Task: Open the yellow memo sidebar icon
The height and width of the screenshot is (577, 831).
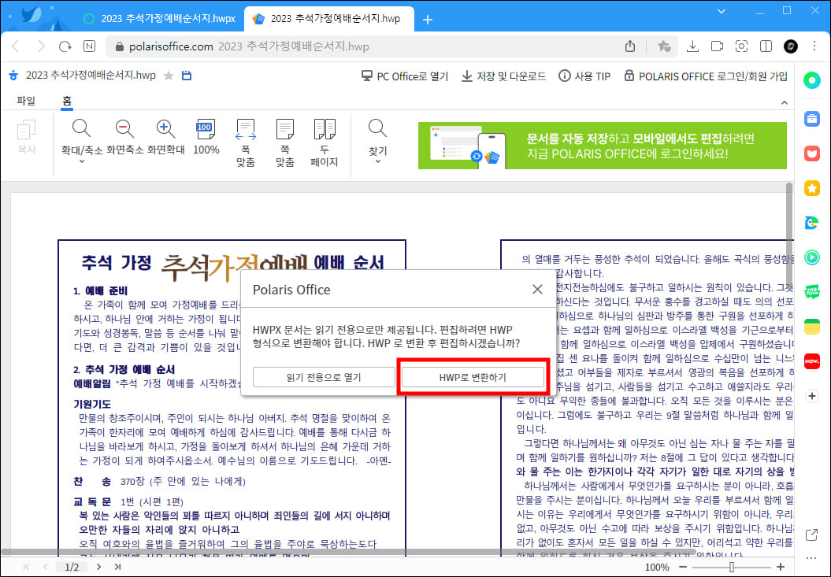Action: tap(812, 327)
